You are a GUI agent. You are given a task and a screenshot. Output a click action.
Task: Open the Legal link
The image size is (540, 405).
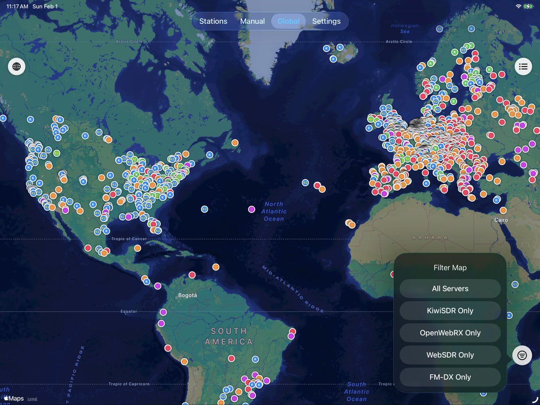[32, 399]
